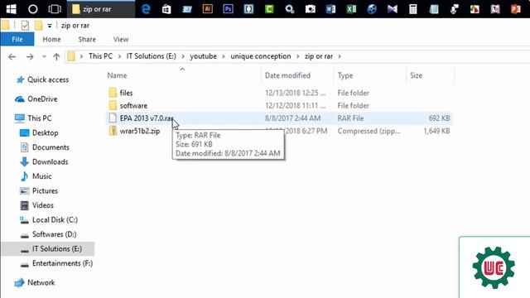
Task: Click zip or rar in the address bar
Action: [x=319, y=56]
